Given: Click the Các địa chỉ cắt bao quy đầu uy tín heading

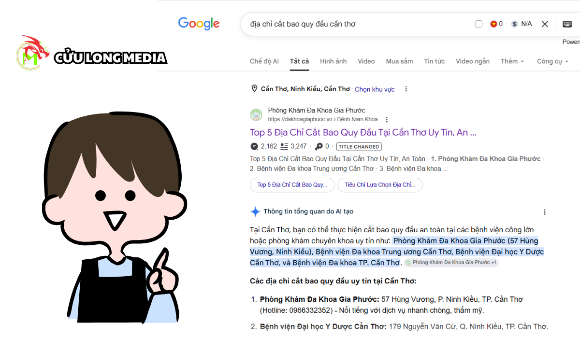Looking at the screenshot, I should point(333,281).
